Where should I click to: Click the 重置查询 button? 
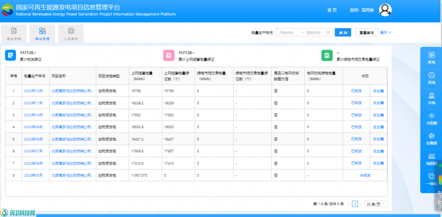point(366,33)
